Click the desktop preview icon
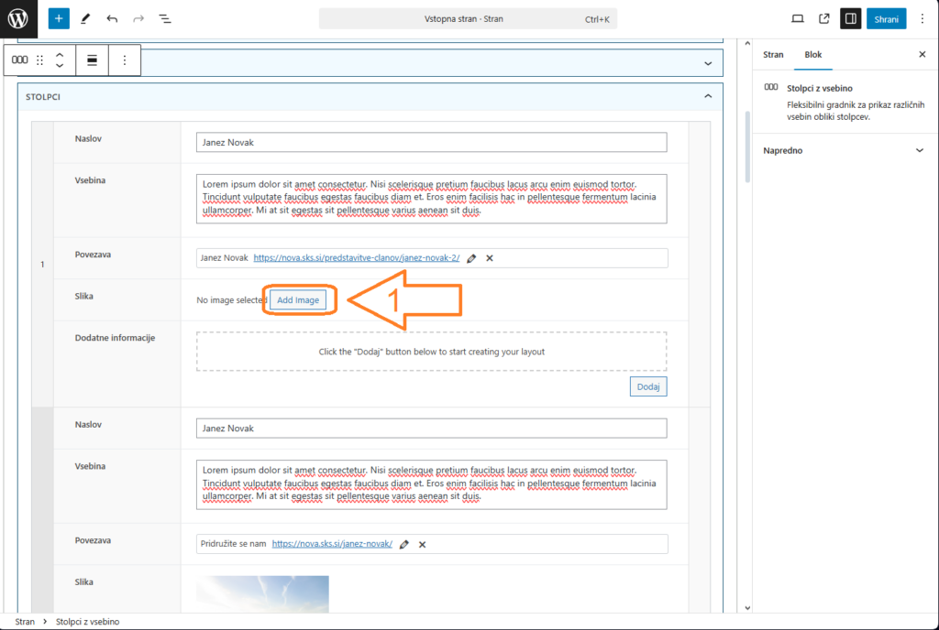Image resolution: width=939 pixels, height=630 pixels. [x=798, y=18]
